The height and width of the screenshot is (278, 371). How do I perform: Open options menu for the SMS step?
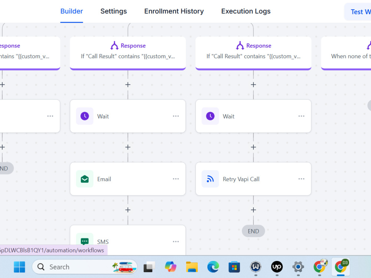[176, 242]
